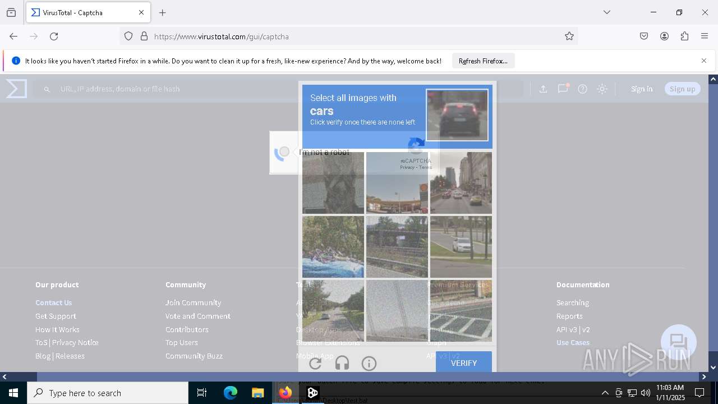Open the Vote and Comment link
The image size is (718, 404).
(x=198, y=316)
